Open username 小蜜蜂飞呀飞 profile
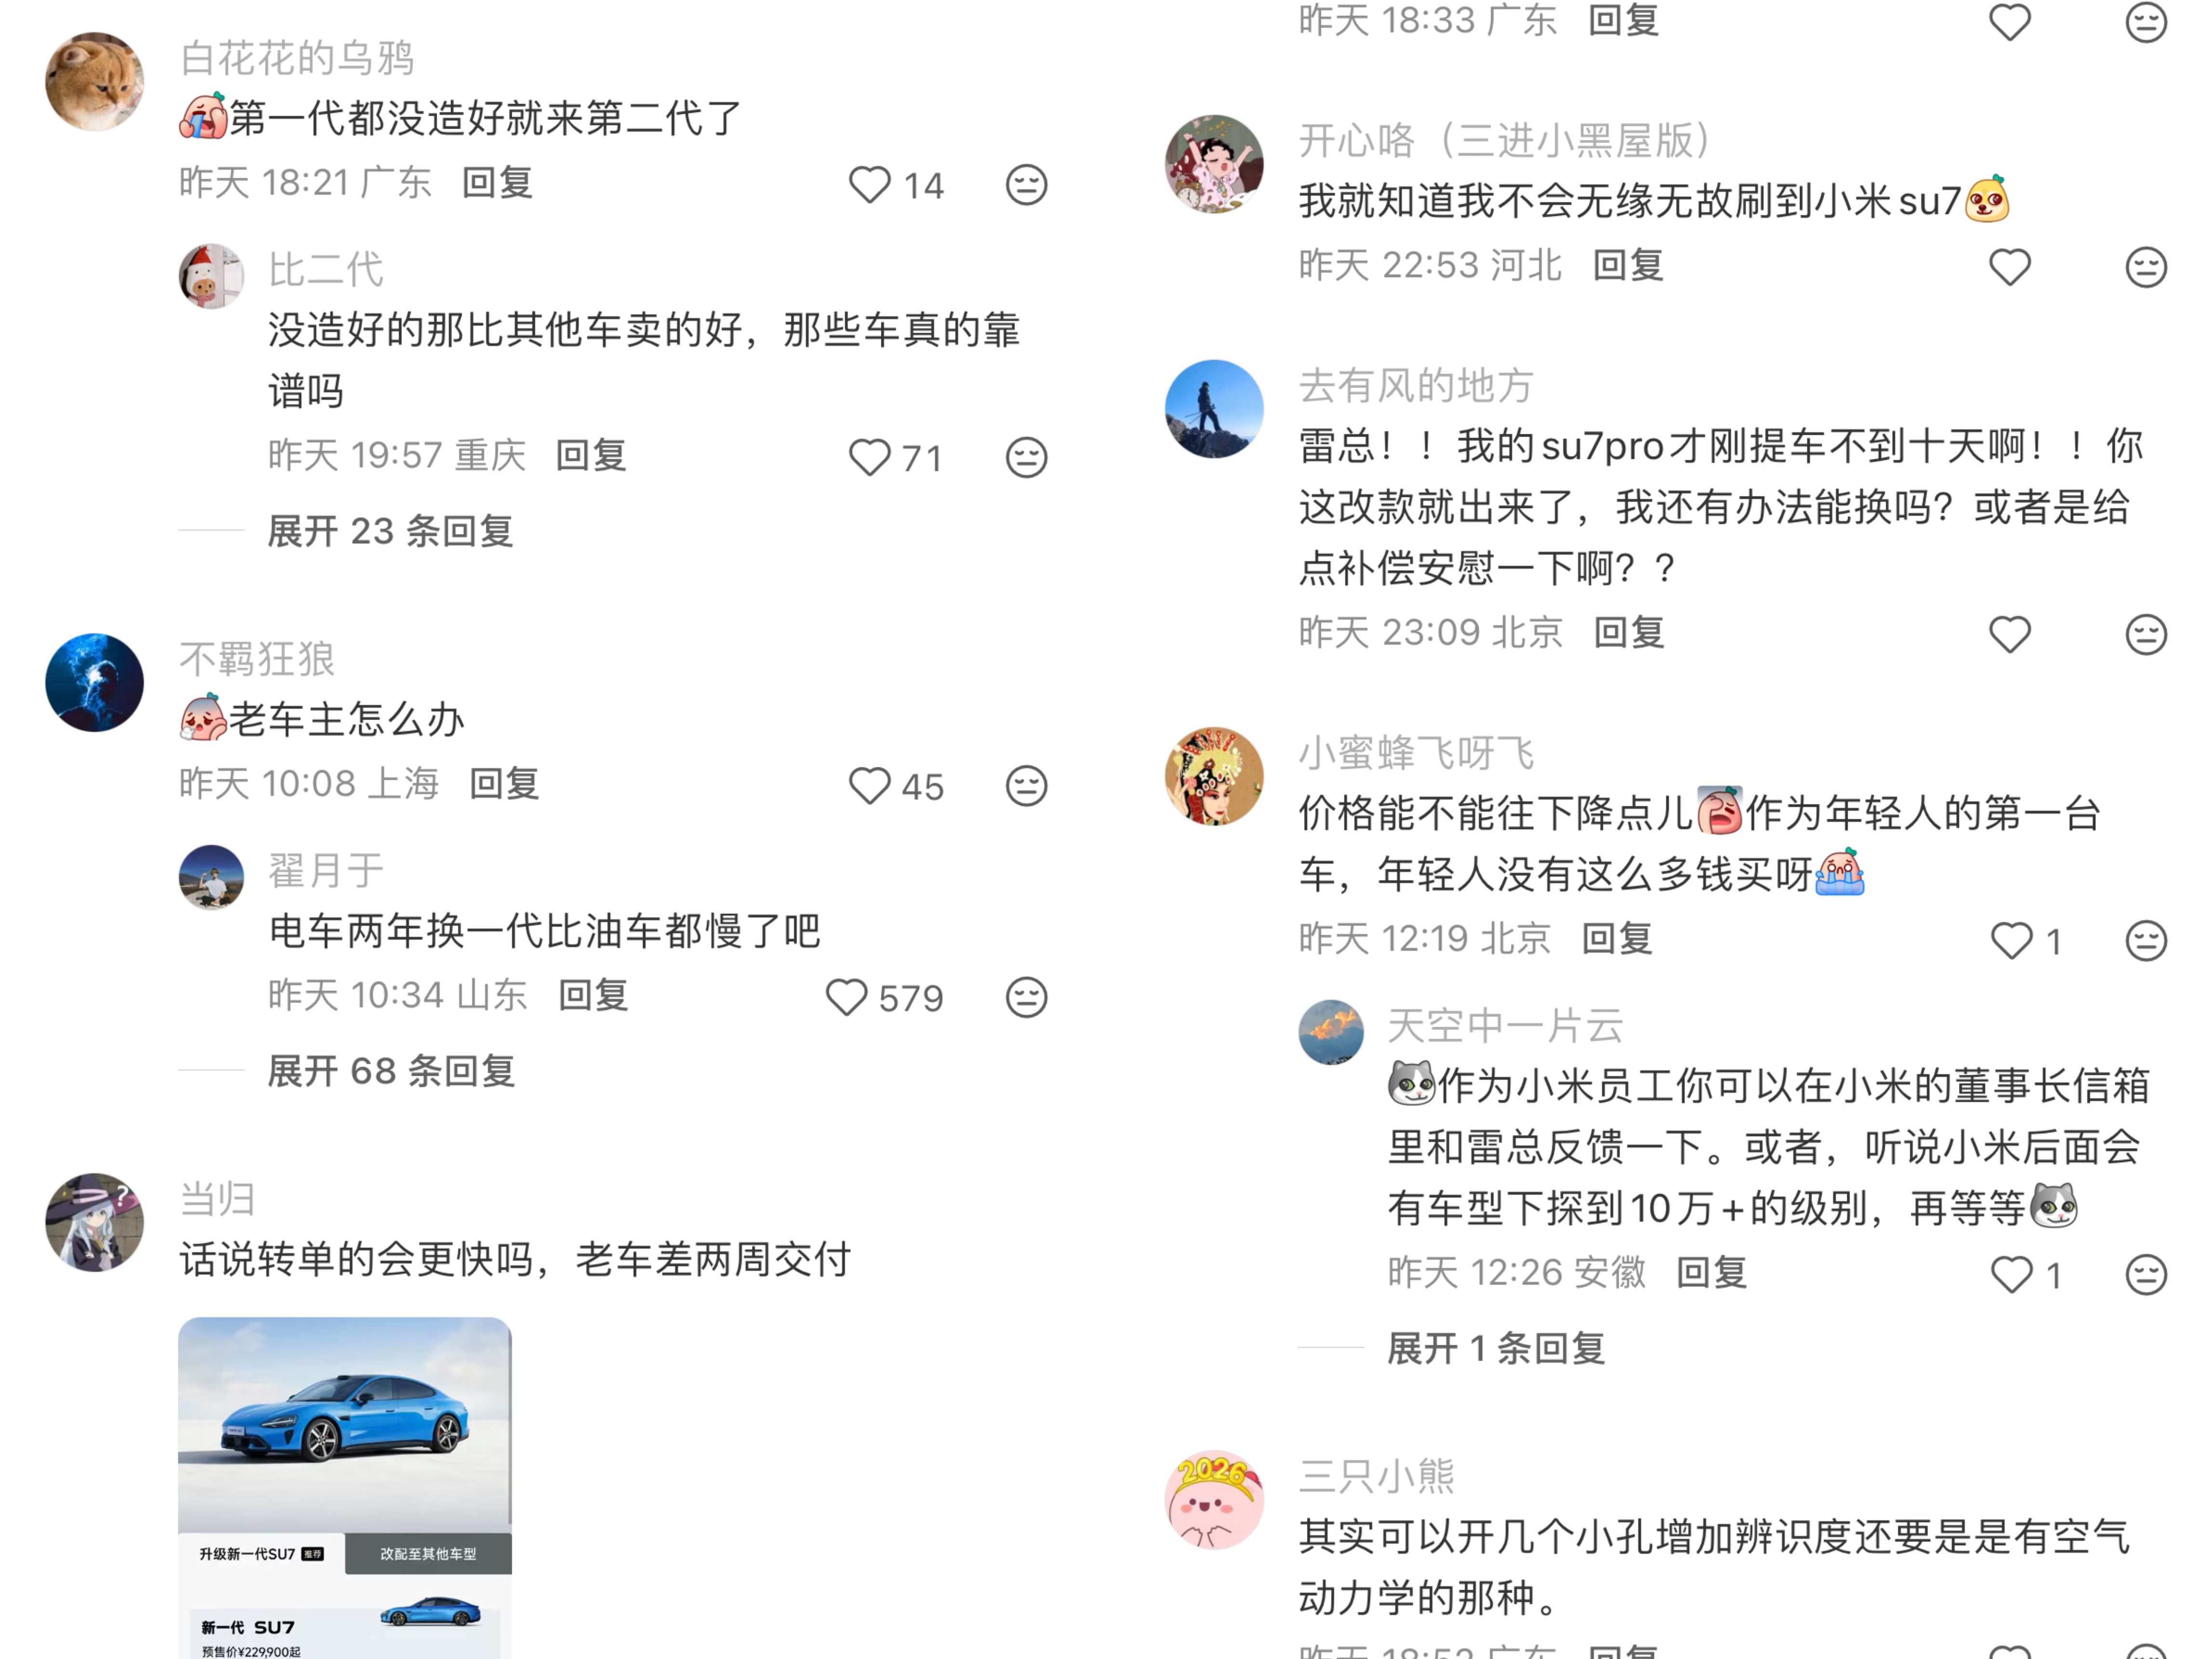The height and width of the screenshot is (1659, 2212). 1416,752
